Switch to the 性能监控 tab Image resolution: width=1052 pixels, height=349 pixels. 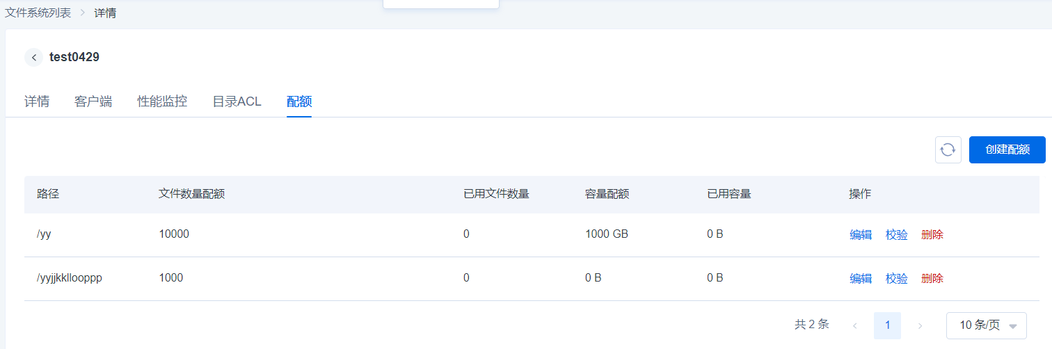162,102
